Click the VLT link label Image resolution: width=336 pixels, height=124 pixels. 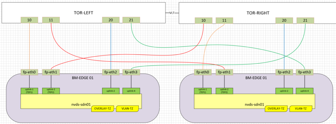pos(172,13)
